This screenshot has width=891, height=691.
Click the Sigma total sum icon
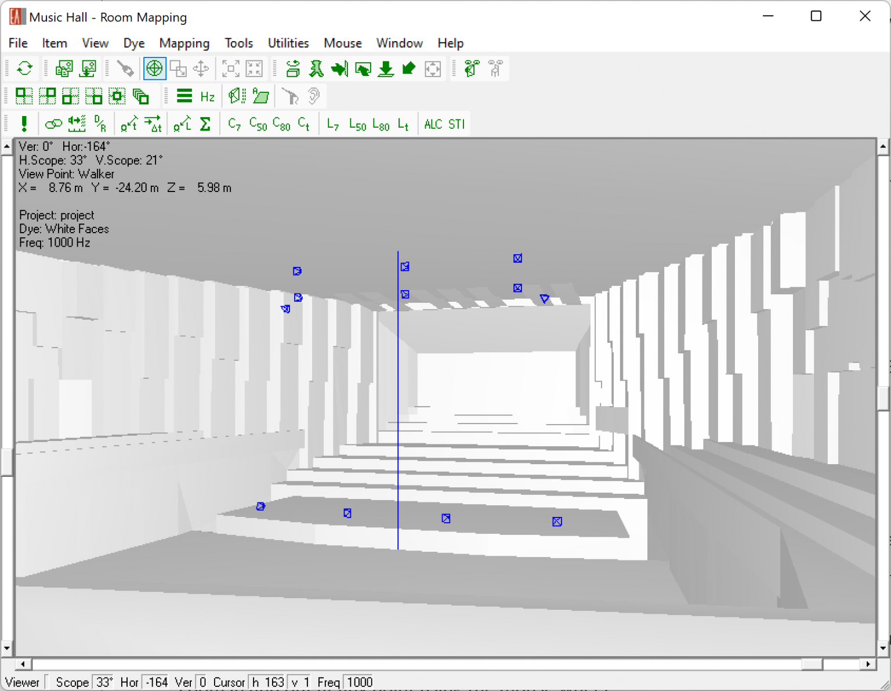205,124
